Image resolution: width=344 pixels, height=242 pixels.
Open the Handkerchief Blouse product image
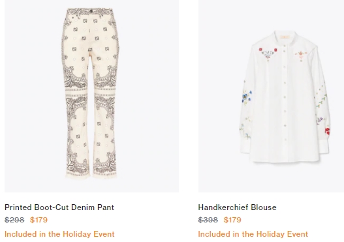(x=271, y=96)
